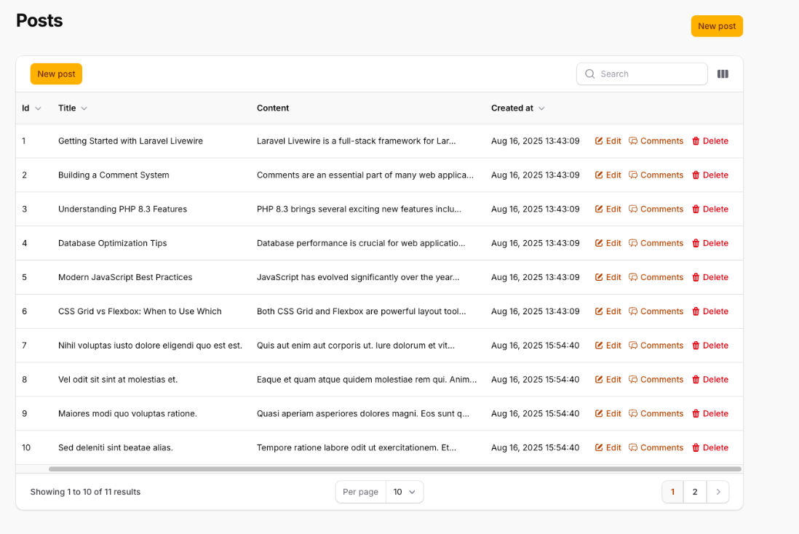The width and height of the screenshot is (799, 534).
Task: Go to page 2 of results
Action: 695,492
